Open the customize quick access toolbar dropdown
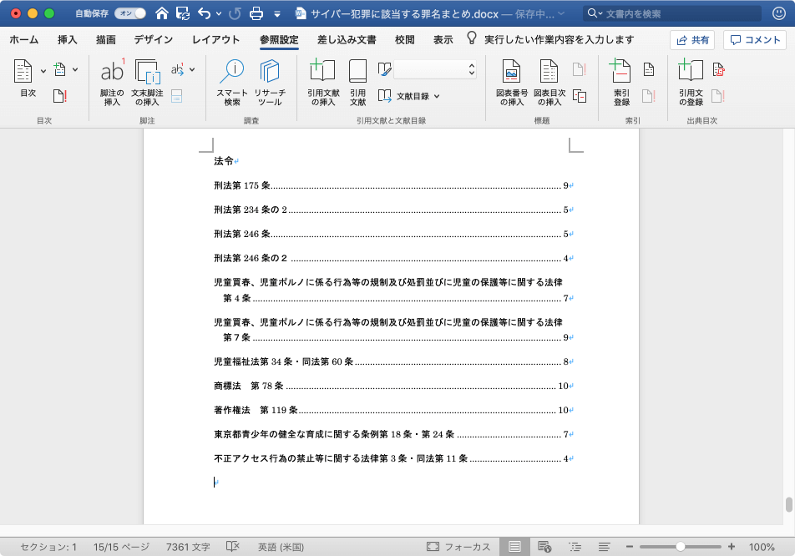This screenshot has width=795, height=556. pyautogui.click(x=277, y=14)
